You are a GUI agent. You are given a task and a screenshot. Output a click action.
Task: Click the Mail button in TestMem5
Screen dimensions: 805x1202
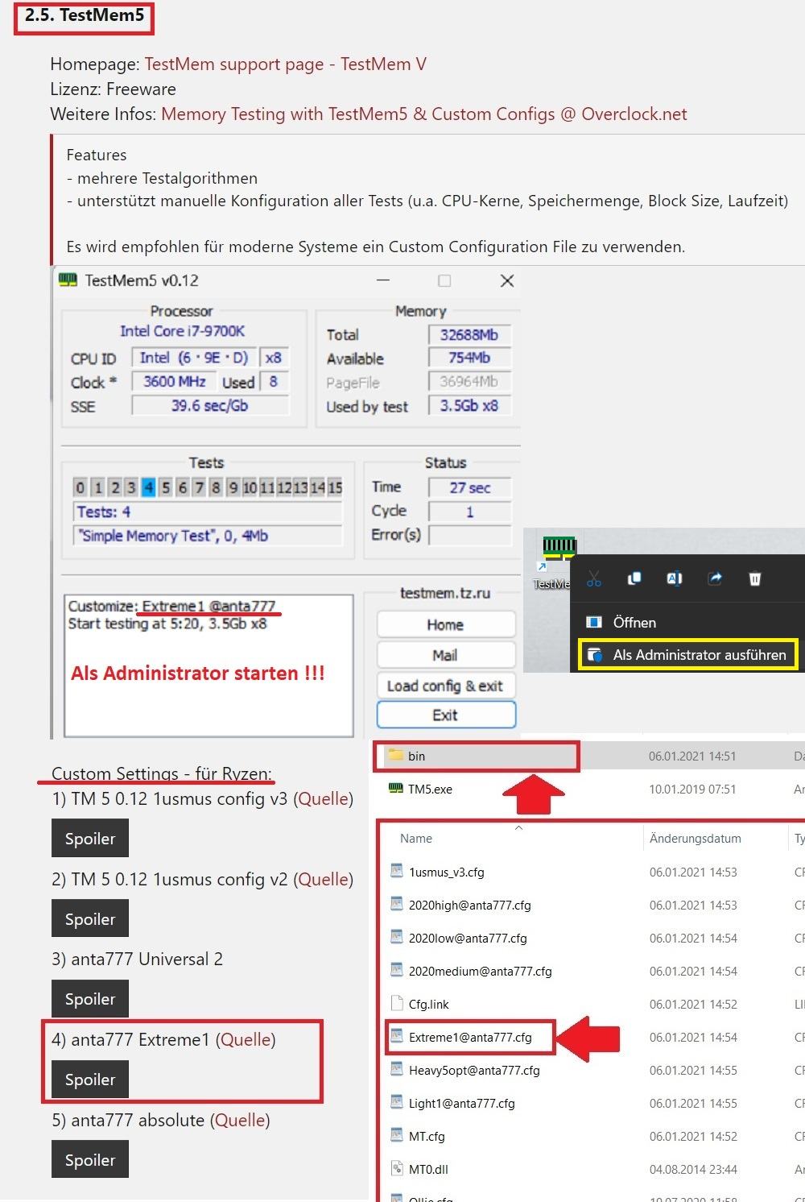[445, 655]
